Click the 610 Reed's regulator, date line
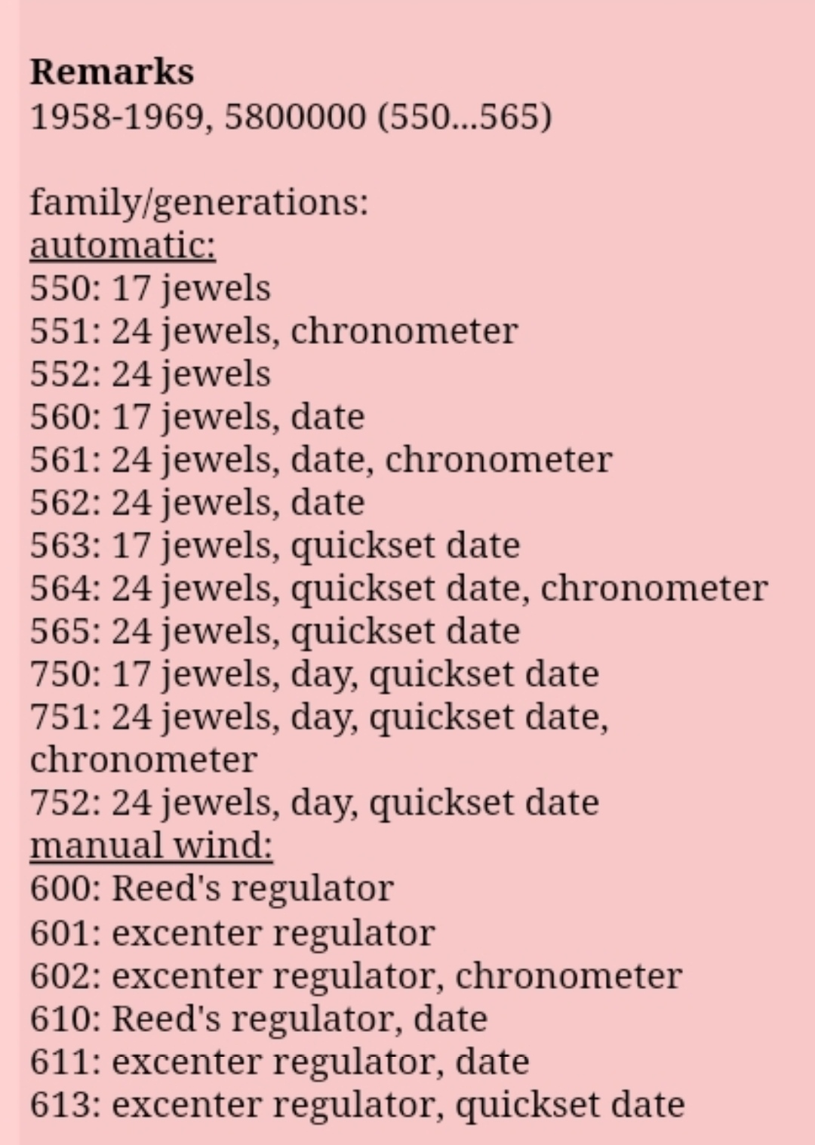Image resolution: width=815 pixels, height=1145 pixels. pyautogui.click(x=258, y=1019)
